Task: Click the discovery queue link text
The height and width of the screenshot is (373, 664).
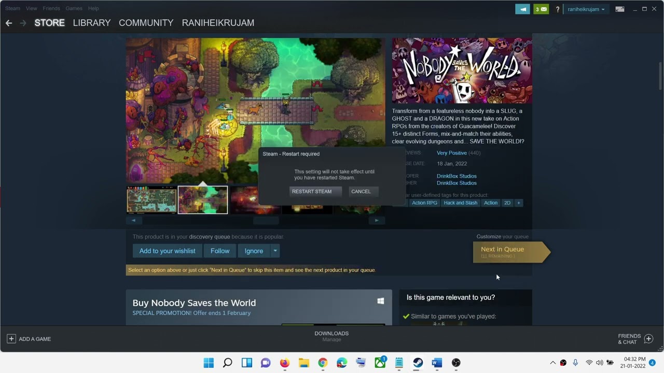Action: (210, 237)
